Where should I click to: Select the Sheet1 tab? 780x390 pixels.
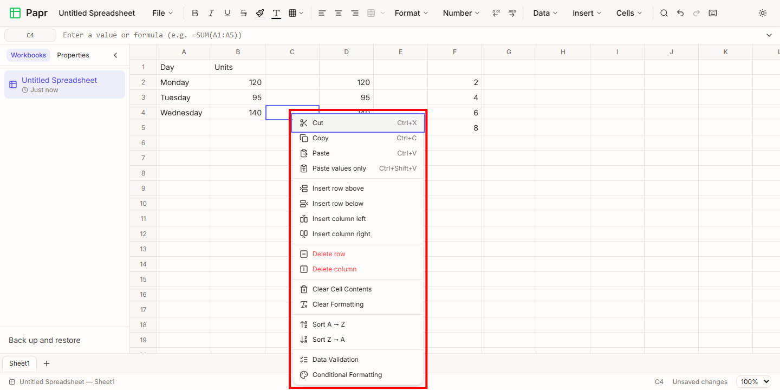click(19, 363)
